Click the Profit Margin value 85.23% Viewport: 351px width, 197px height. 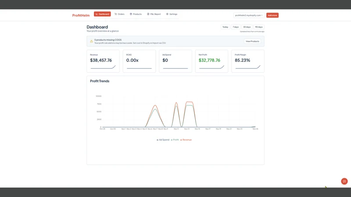[243, 60]
